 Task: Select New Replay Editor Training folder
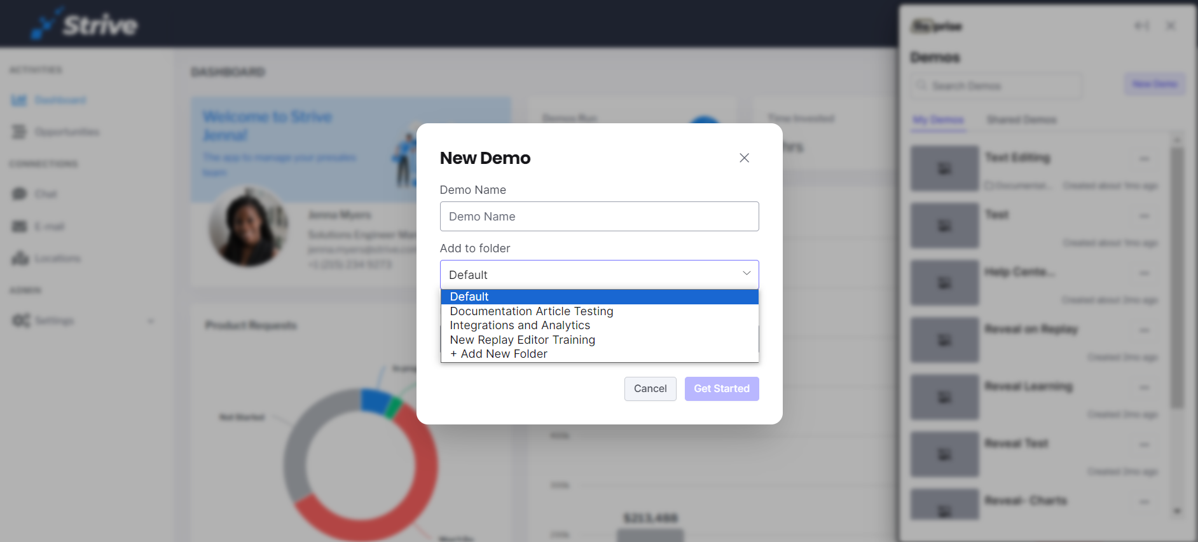tap(599, 340)
